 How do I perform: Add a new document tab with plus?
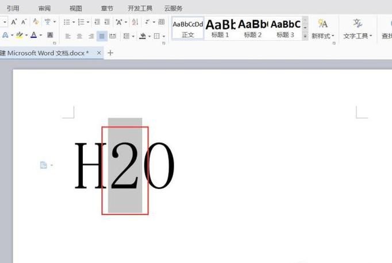(110, 53)
